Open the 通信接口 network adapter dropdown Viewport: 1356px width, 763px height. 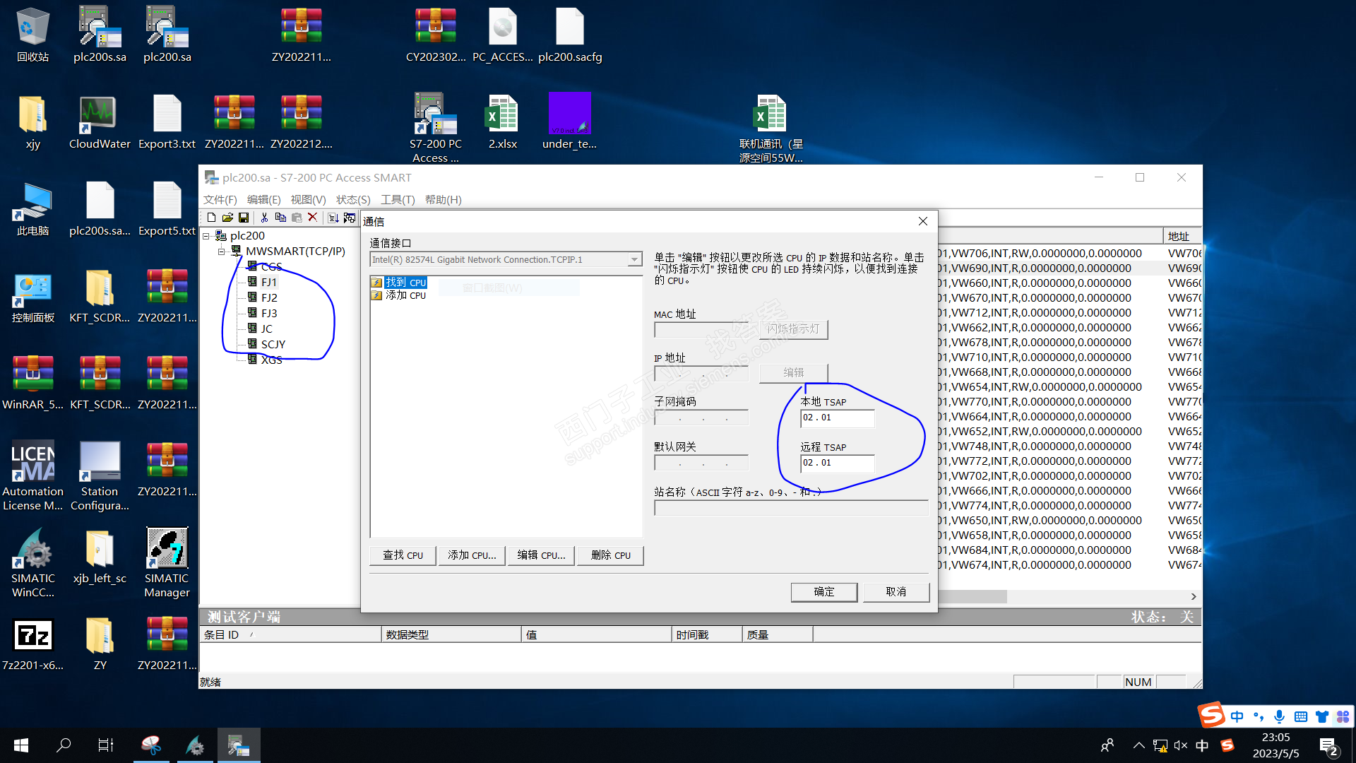634,260
